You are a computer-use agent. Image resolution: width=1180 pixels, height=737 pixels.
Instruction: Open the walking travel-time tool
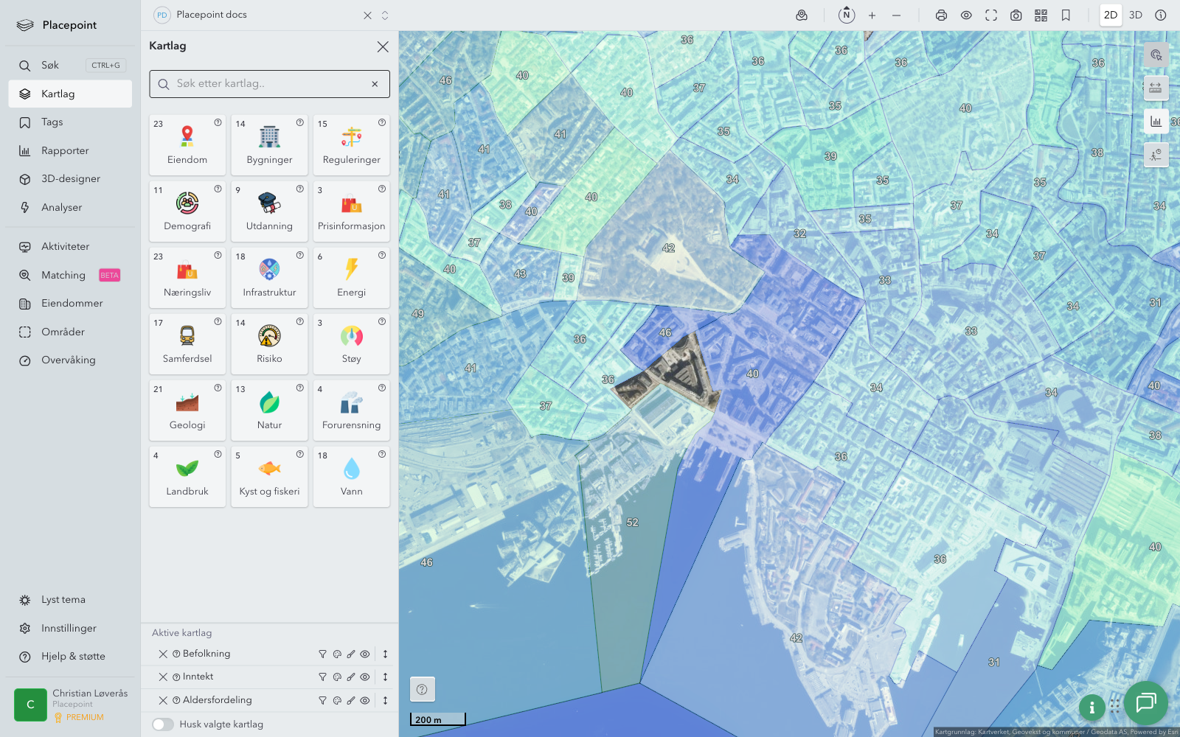1156,155
